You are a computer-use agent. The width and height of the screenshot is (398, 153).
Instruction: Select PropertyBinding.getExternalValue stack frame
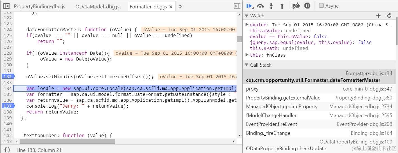pos(319,98)
